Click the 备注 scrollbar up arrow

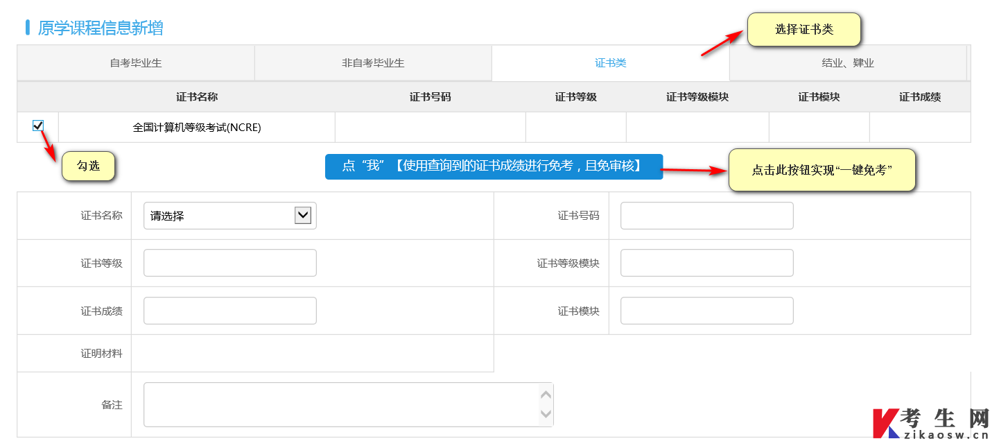click(x=546, y=395)
